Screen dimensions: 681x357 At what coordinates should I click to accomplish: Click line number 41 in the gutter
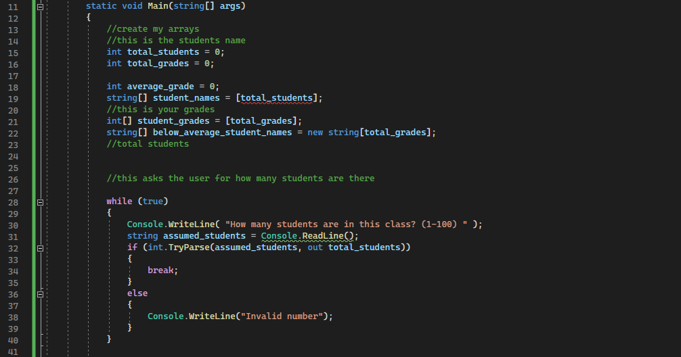coord(13,352)
